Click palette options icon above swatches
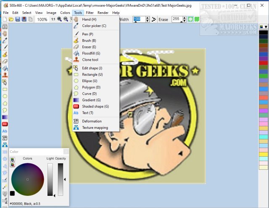 [x=261, y=27]
